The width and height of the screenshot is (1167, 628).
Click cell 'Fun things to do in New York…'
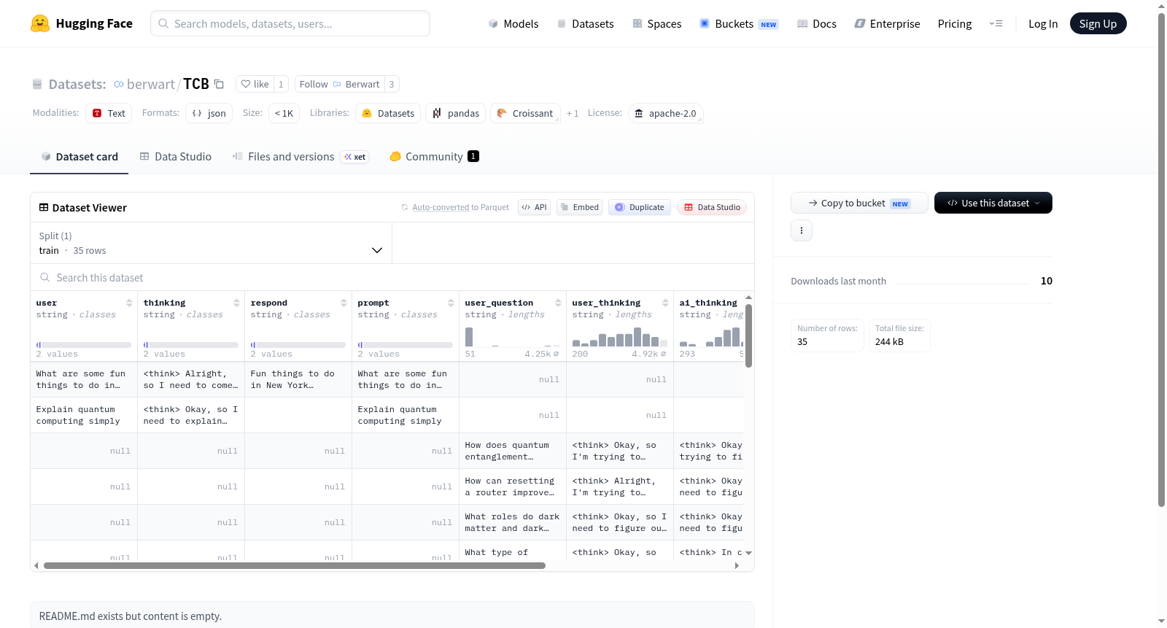click(298, 379)
